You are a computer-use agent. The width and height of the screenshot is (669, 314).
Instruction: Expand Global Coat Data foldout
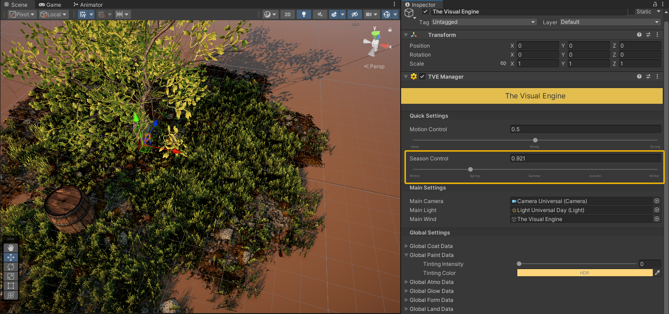point(407,246)
